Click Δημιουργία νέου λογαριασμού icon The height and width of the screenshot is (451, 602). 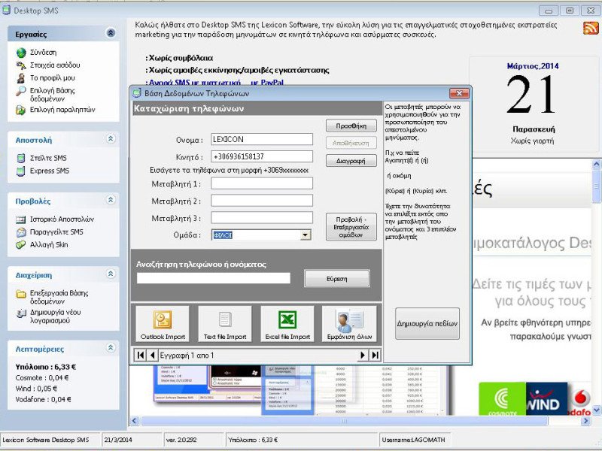21,313
